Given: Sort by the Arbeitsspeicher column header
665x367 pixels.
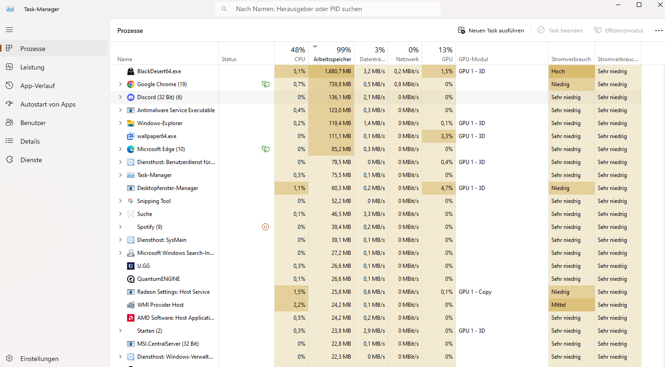Looking at the screenshot, I should [x=331, y=53].
